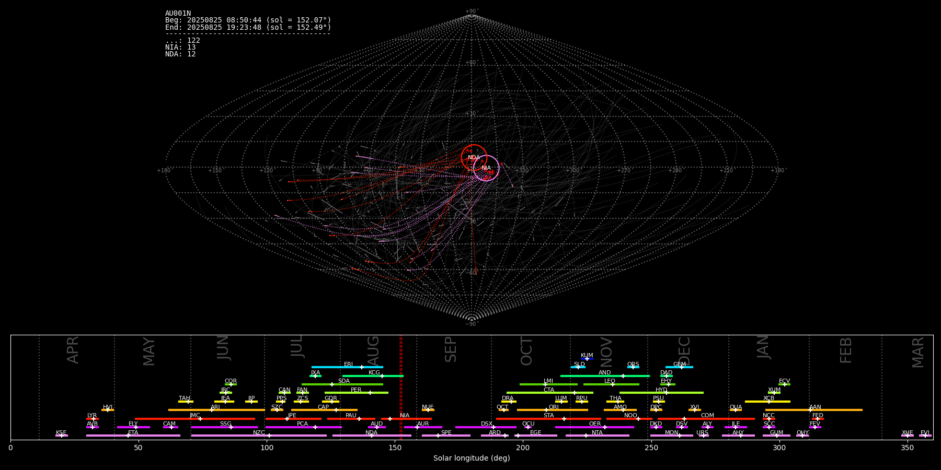The height and width of the screenshot is (470, 941).
Task: Click the +120 longitude label on sky map
Action: [267, 171]
